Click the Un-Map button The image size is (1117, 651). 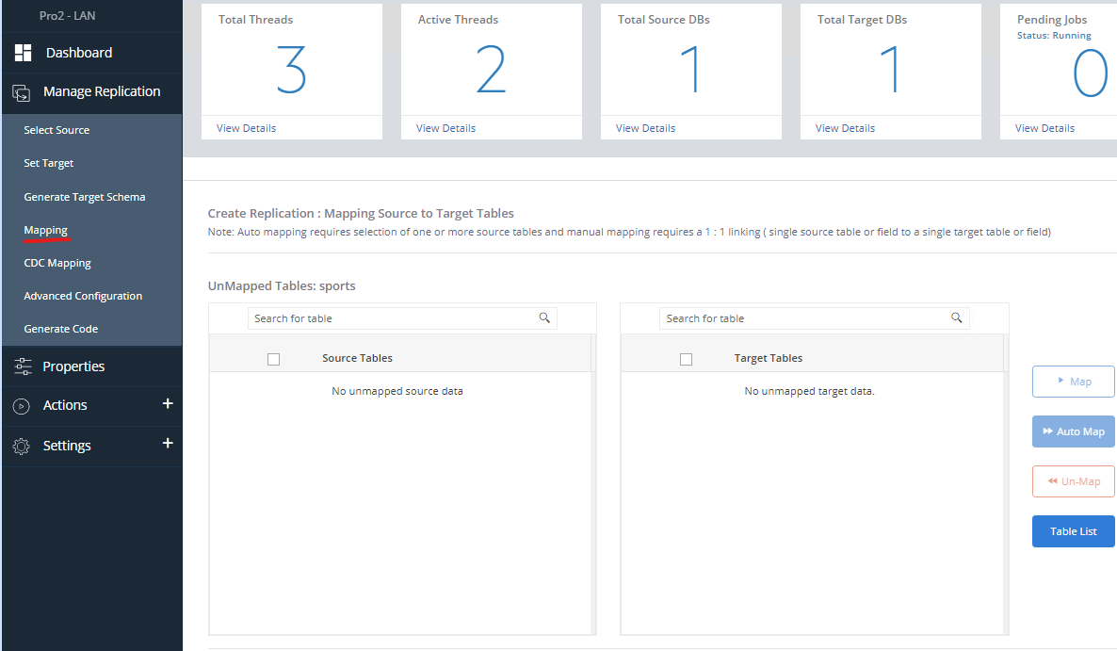(x=1074, y=481)
